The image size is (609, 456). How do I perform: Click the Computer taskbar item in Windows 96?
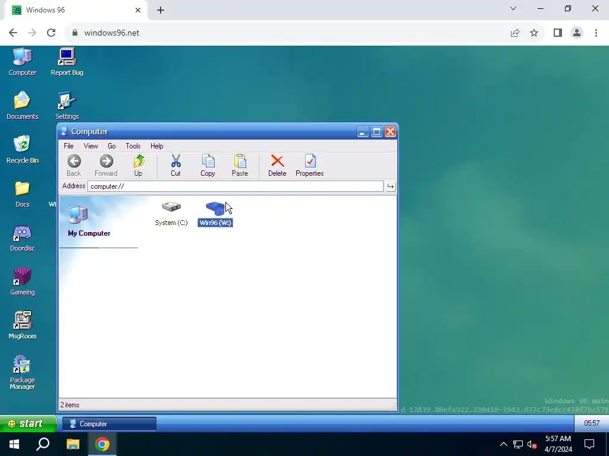(x=109, y=424)
